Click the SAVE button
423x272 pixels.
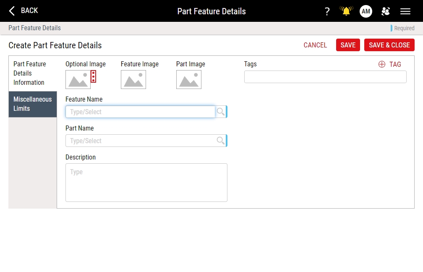click(348, 45)
